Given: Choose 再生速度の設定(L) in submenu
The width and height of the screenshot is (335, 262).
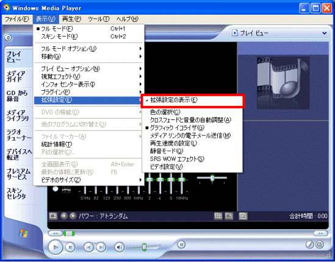Looking at the screenshot, I should click(x=192, y=143).
